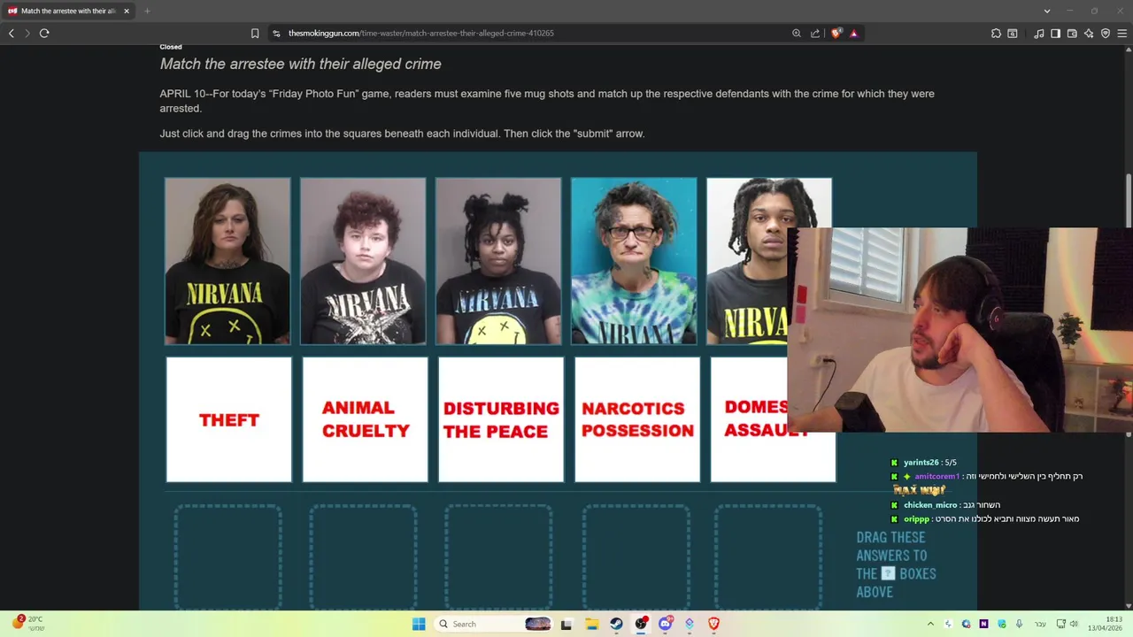
Task: Select the ANIMAL CRUELTY answer card
Action: 365,419
